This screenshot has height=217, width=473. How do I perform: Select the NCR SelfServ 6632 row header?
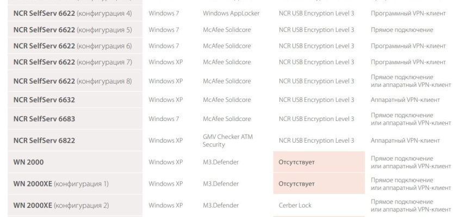44,100
